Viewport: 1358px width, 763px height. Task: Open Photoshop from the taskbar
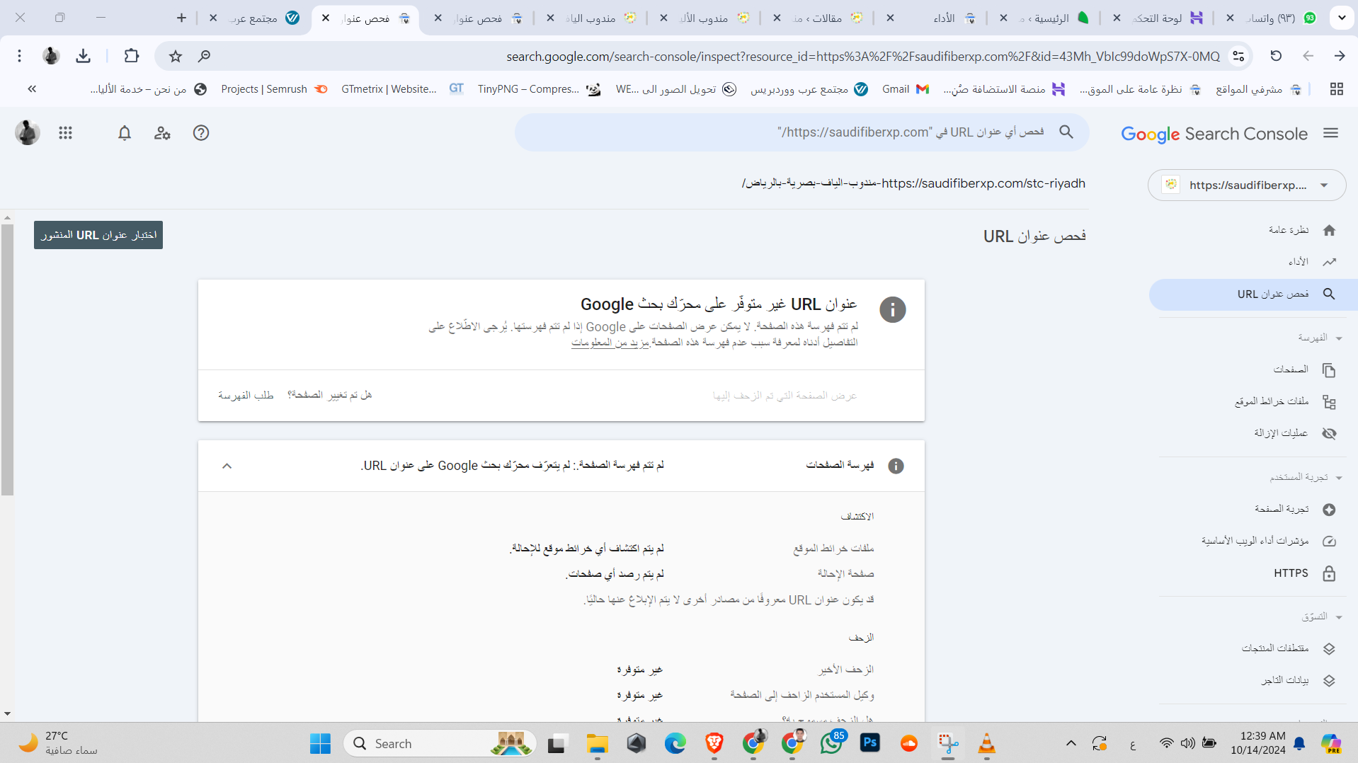(x=870, y=743)
